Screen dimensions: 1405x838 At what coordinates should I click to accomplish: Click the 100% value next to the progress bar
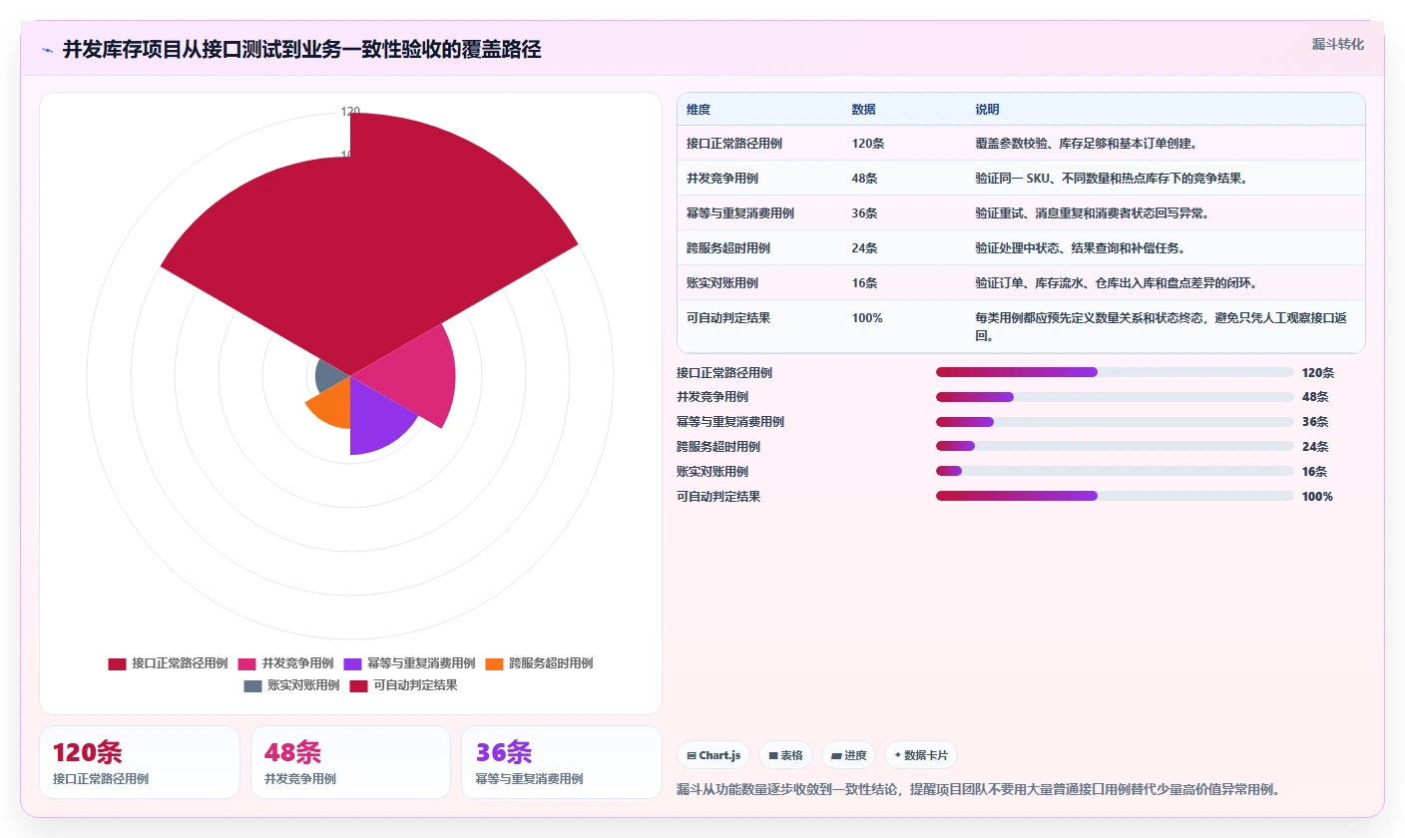click(x=1317, y=496)
